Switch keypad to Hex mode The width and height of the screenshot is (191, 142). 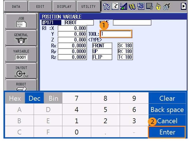[x=15, y=98]
